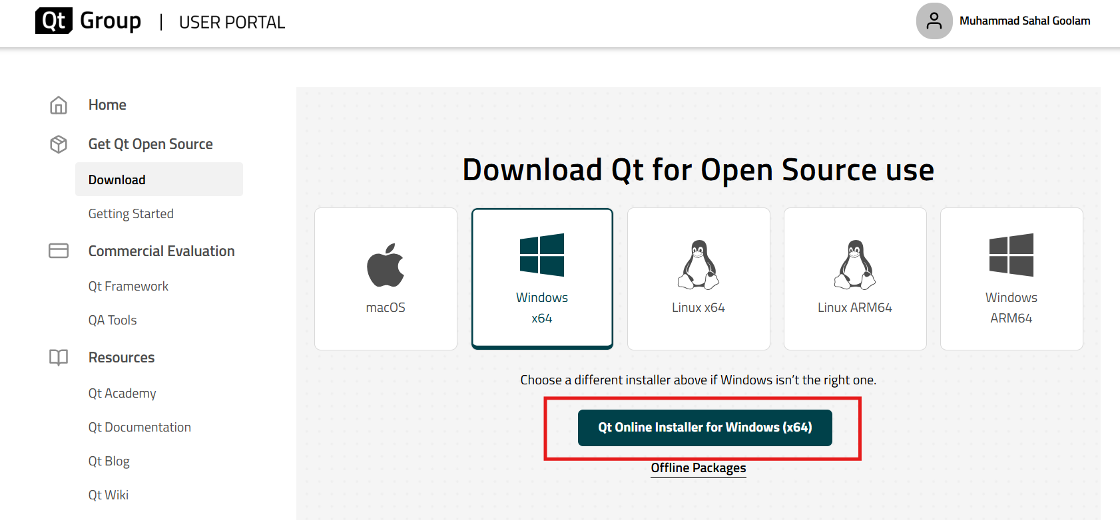The width and height of the screenshot is (1120, 520).
Task: Select the Linux ARM64 penguin card
Action: (x=855, y=279)
